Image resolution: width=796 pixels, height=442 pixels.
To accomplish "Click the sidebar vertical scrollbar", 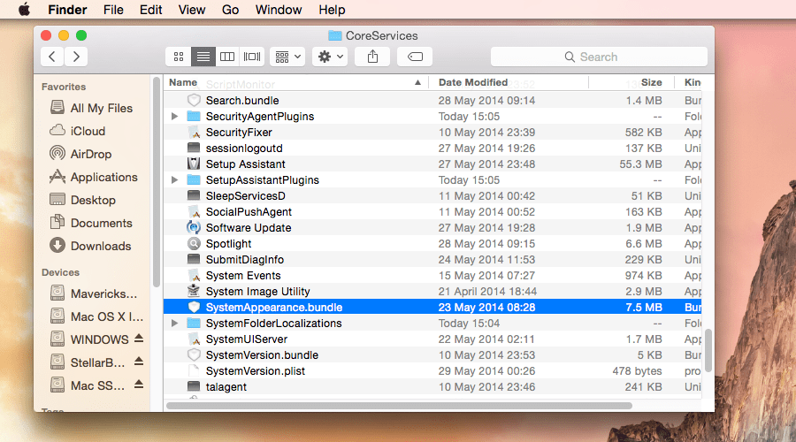I will pyautogui.click(x=157, y=183).
